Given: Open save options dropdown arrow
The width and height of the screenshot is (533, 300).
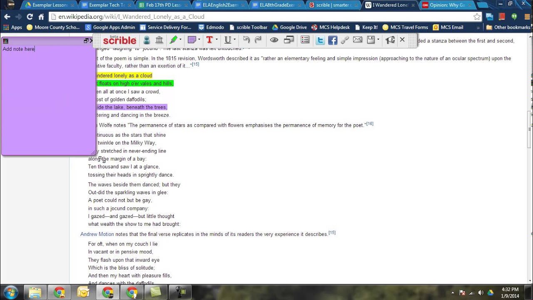Looking at the screenshot, I should click(378, 40).
